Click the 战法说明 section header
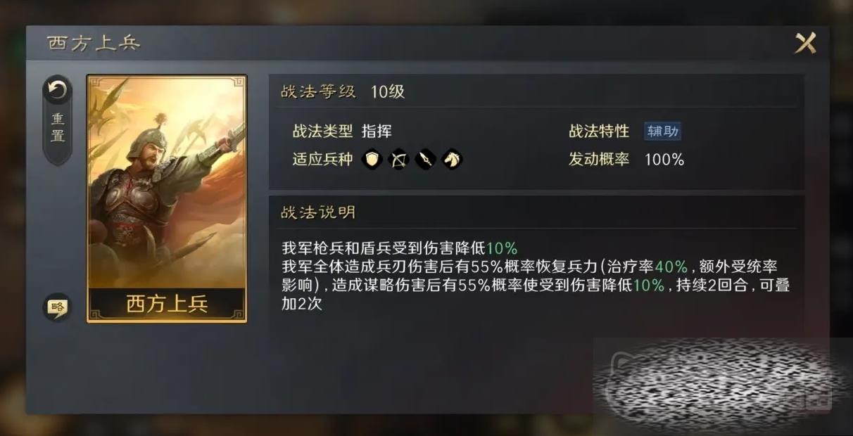853x436 pixels. point(318,212)
